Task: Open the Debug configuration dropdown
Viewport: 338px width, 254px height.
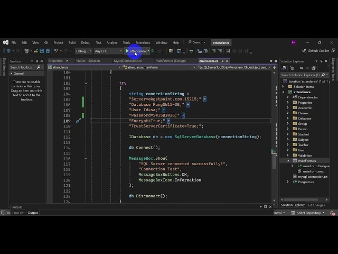Action: click(83, 51)
